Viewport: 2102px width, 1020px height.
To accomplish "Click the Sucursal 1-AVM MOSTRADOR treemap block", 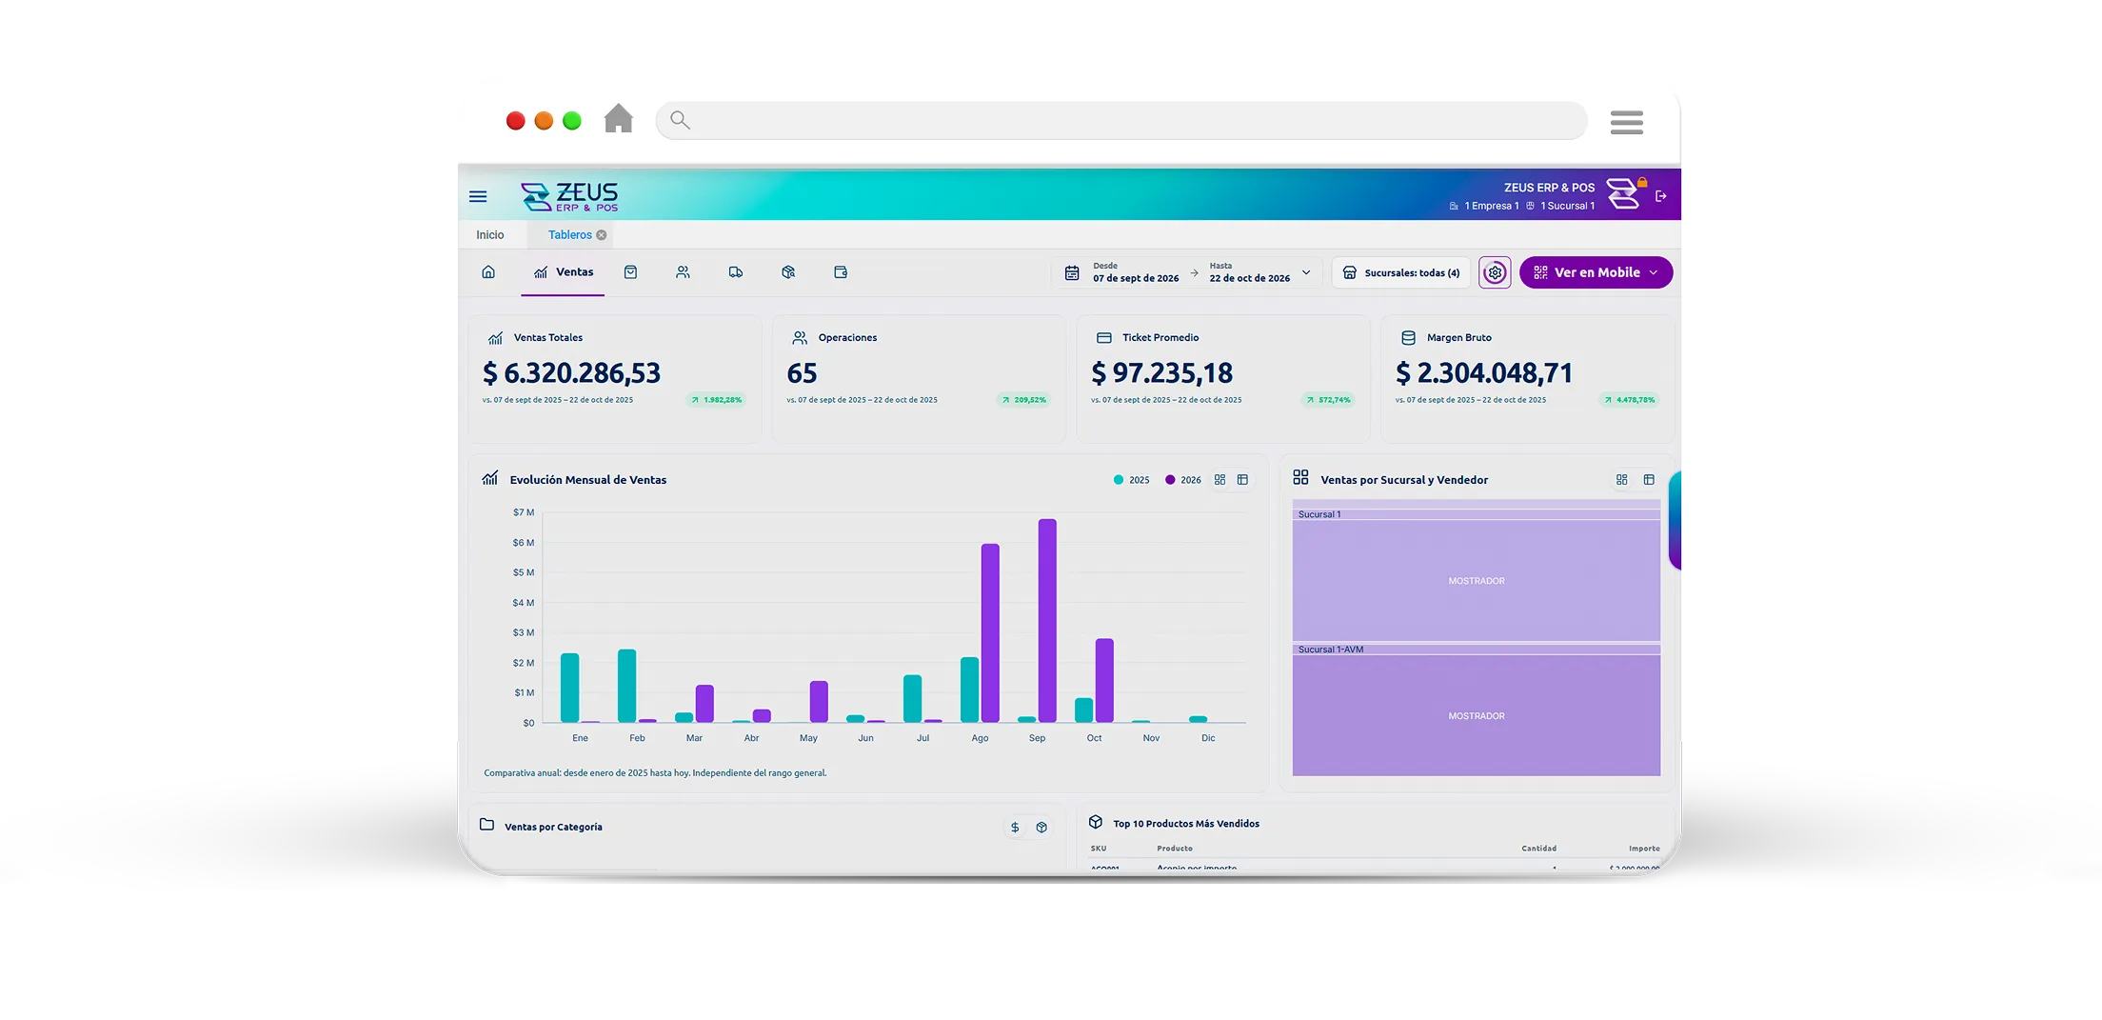I will (x=1477, y=715).
